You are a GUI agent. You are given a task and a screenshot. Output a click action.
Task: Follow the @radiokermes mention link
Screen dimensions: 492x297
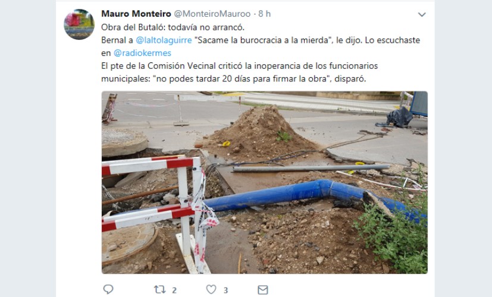coord(142,53)
